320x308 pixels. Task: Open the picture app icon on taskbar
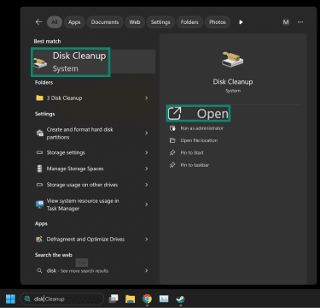point(164,299)
